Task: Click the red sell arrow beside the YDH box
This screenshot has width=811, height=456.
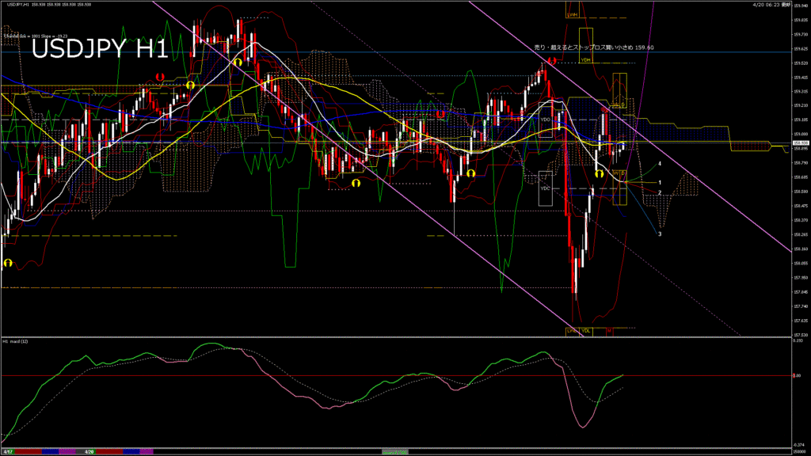Action: click(x=550, y=60)
